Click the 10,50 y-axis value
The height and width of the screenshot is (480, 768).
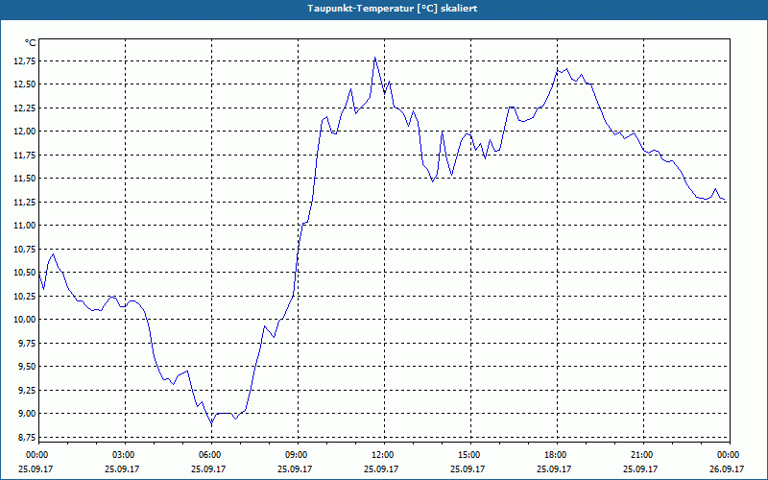click(x=27, y=273)
